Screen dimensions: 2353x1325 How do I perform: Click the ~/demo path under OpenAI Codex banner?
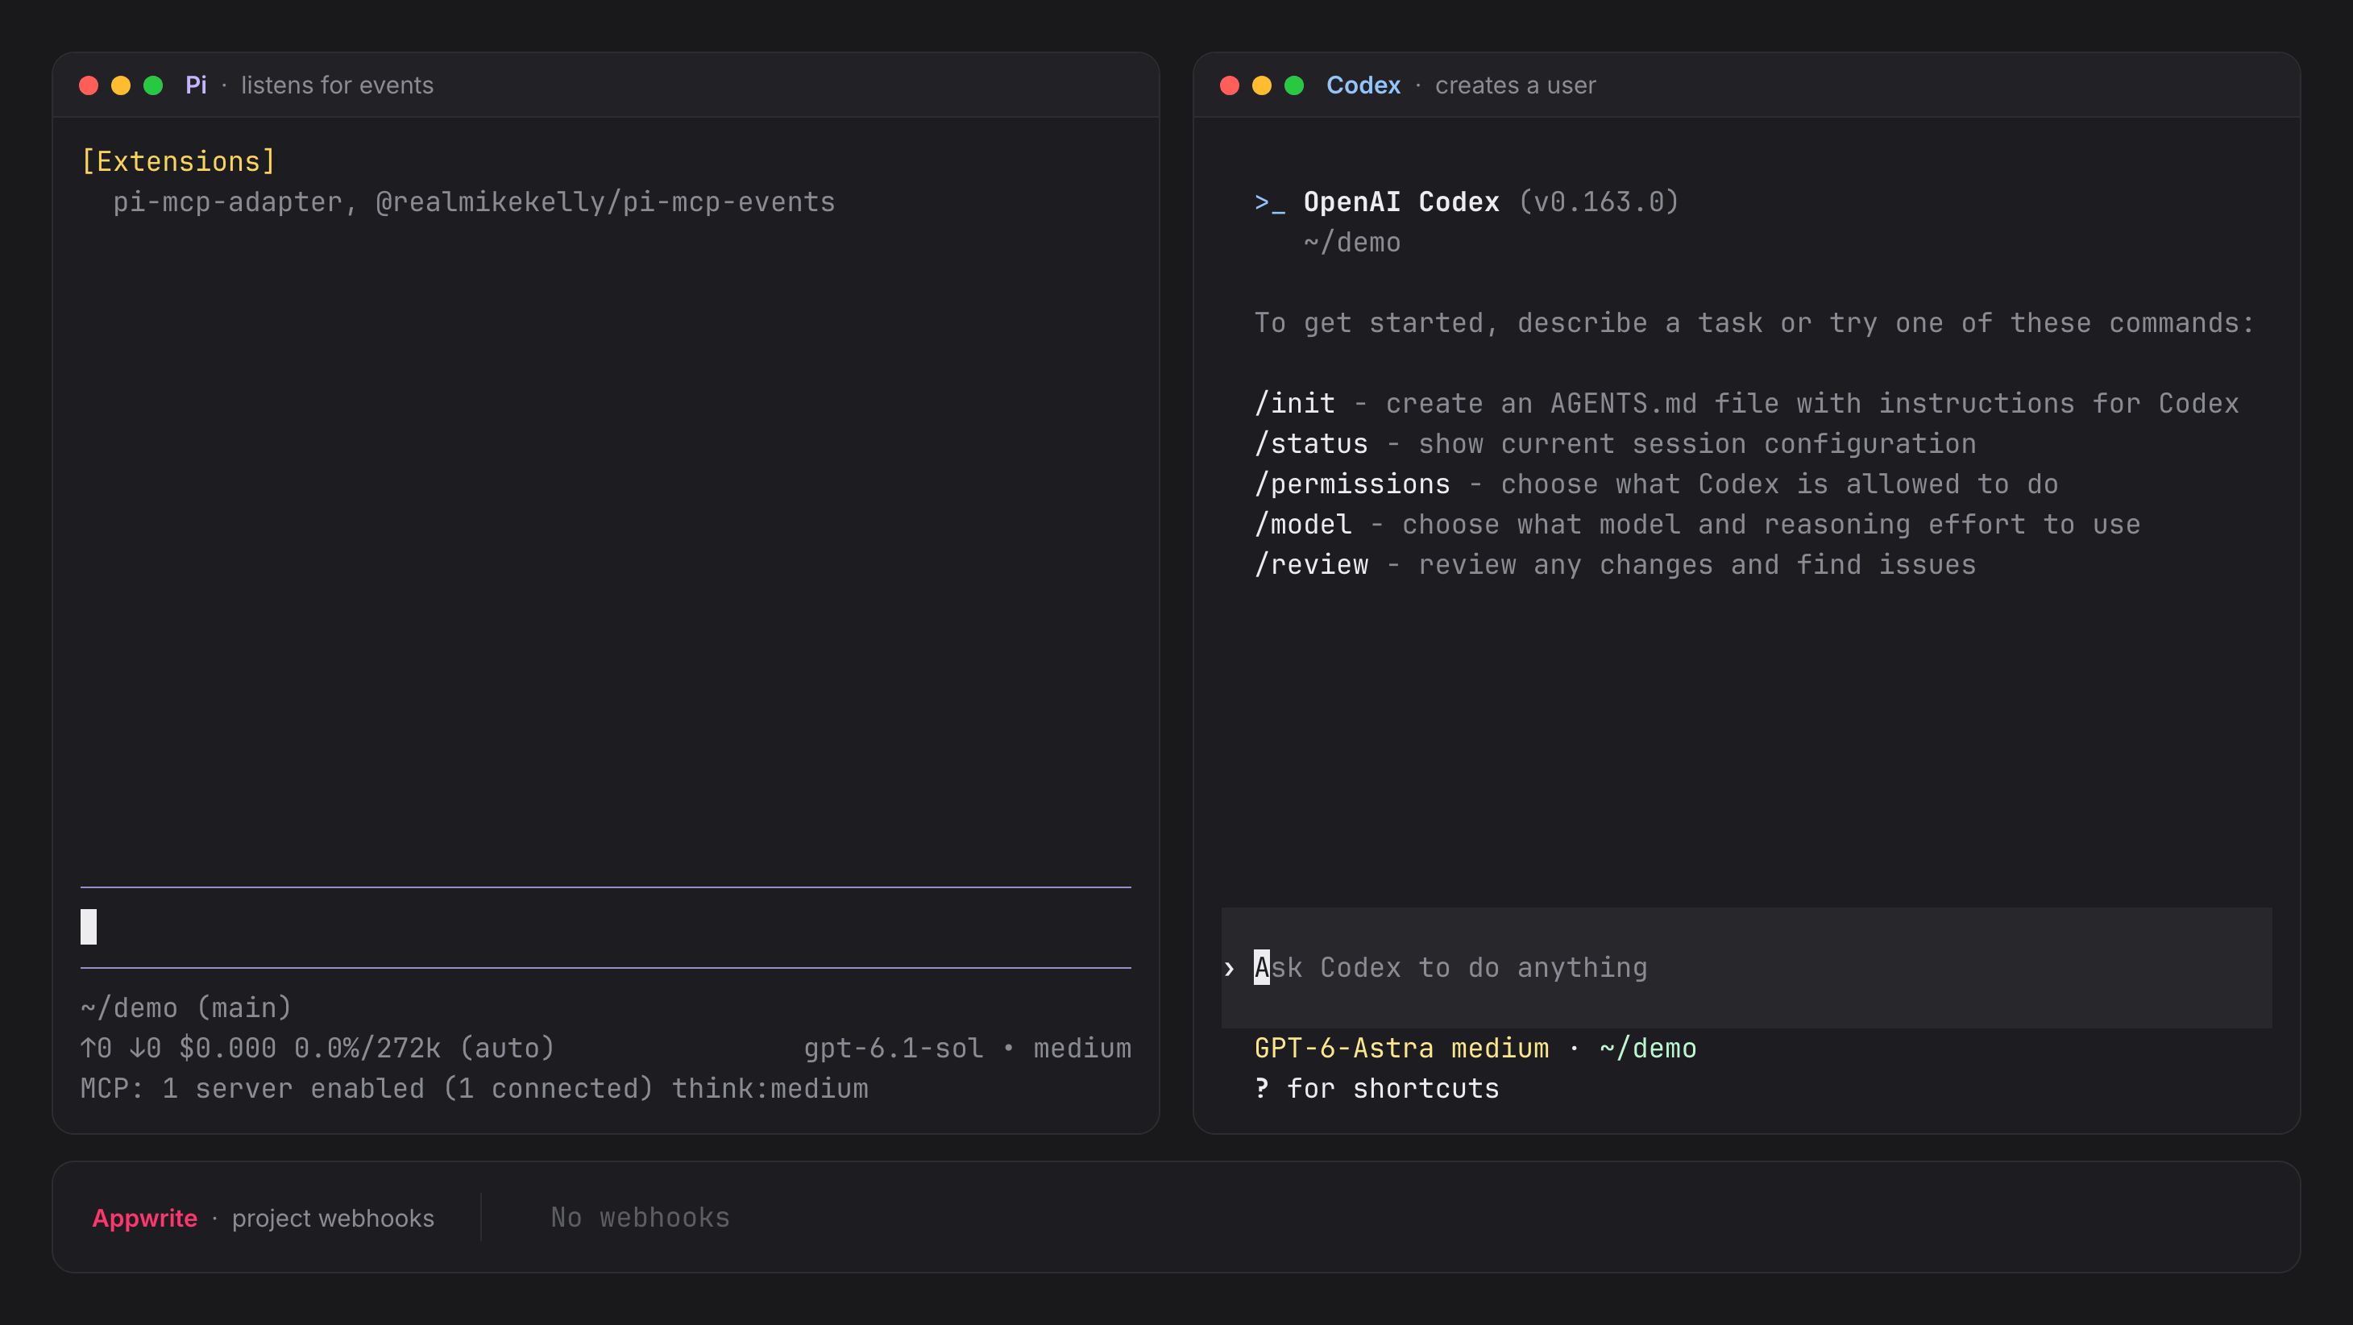click(x=1352, y=242)
